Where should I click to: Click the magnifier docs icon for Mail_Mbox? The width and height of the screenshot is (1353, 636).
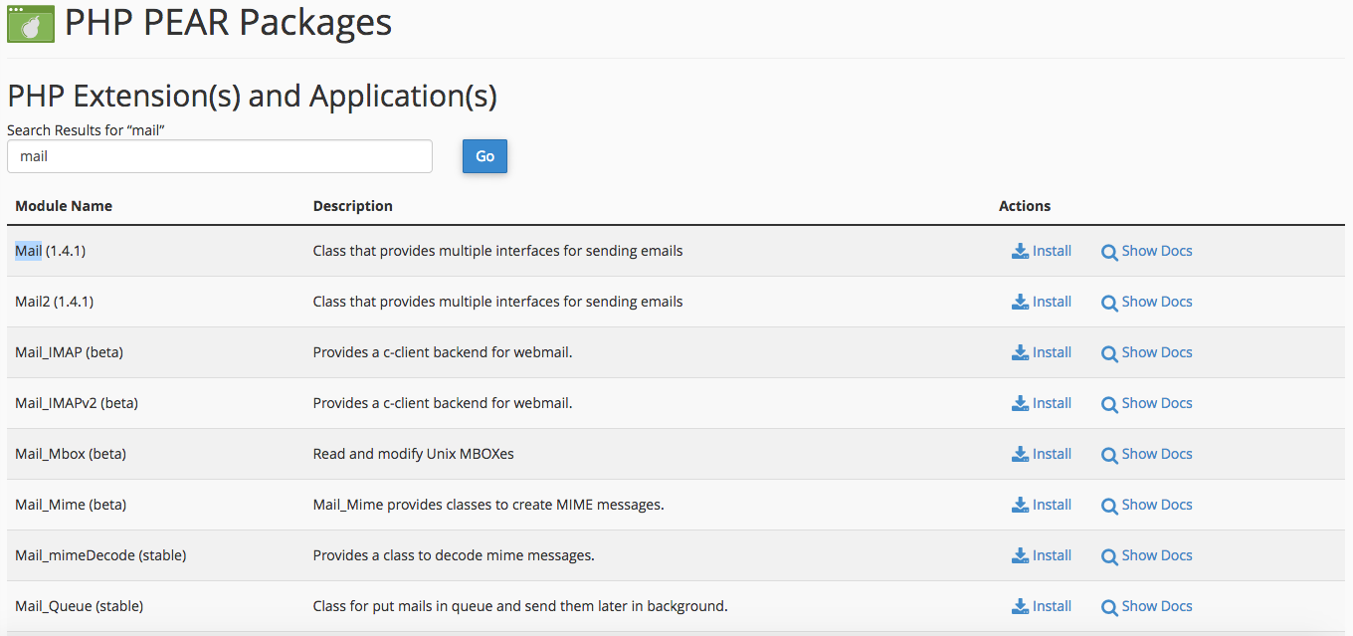tap(1109, 455)
